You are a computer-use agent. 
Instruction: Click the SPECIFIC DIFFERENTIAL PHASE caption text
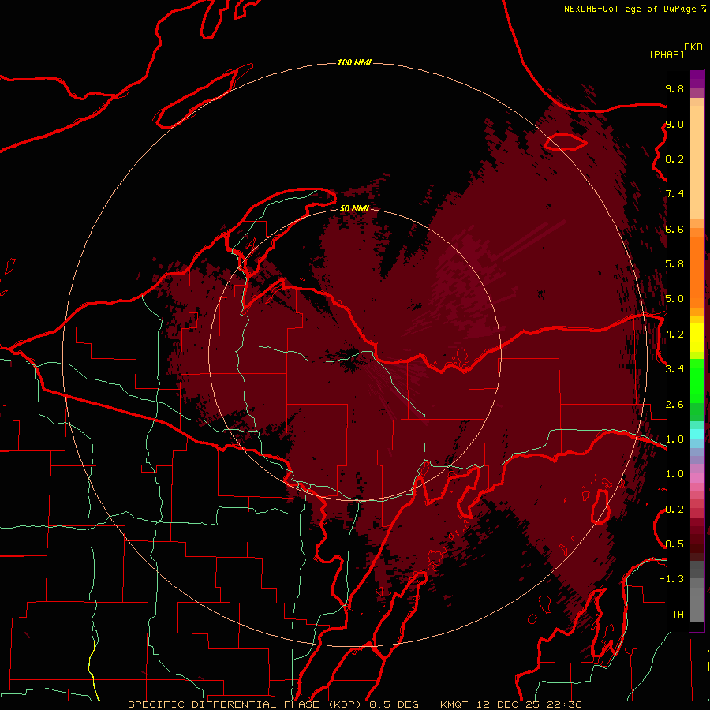225,704
